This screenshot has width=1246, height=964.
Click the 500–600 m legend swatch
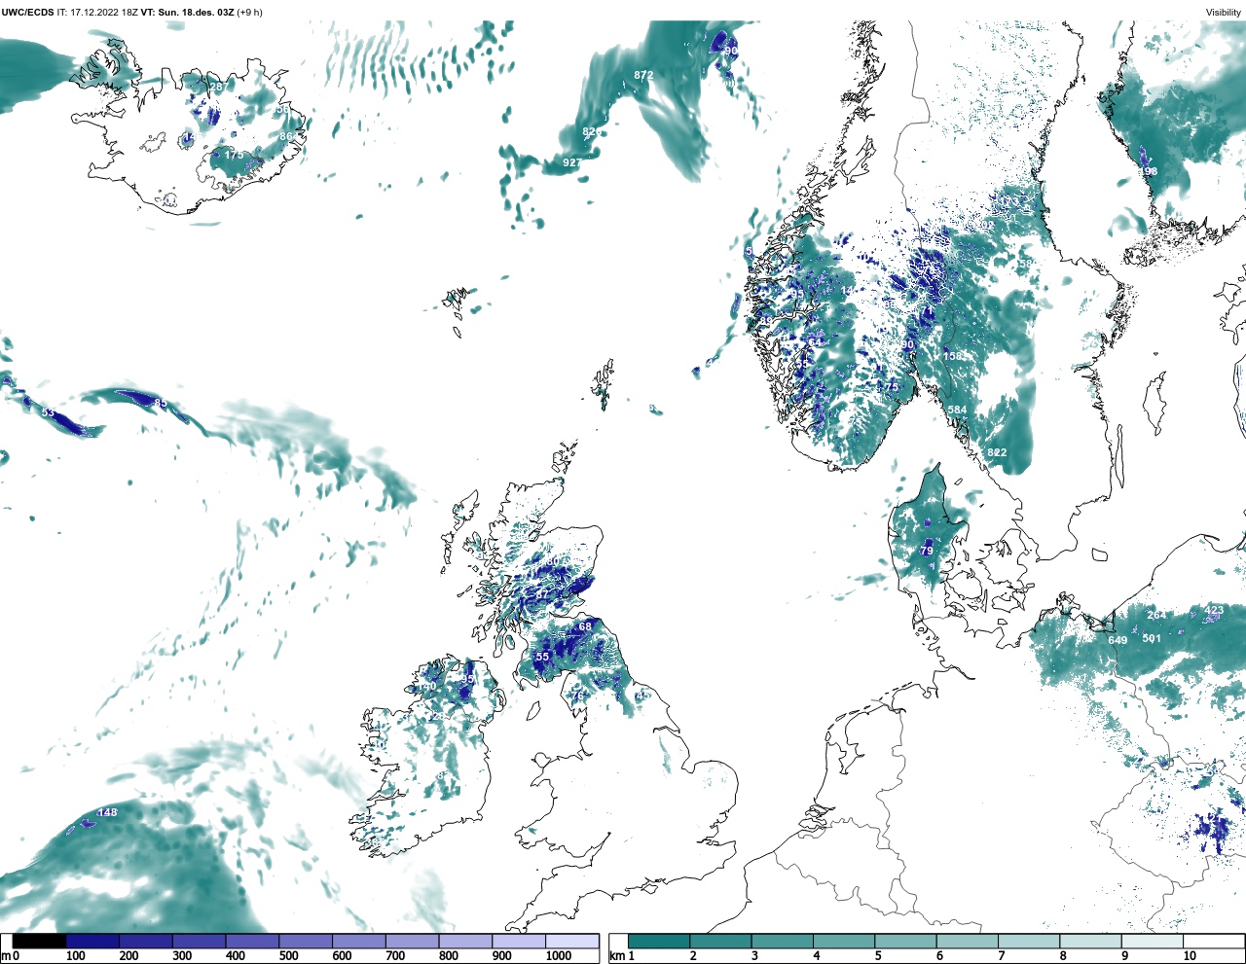pos(306,941)
